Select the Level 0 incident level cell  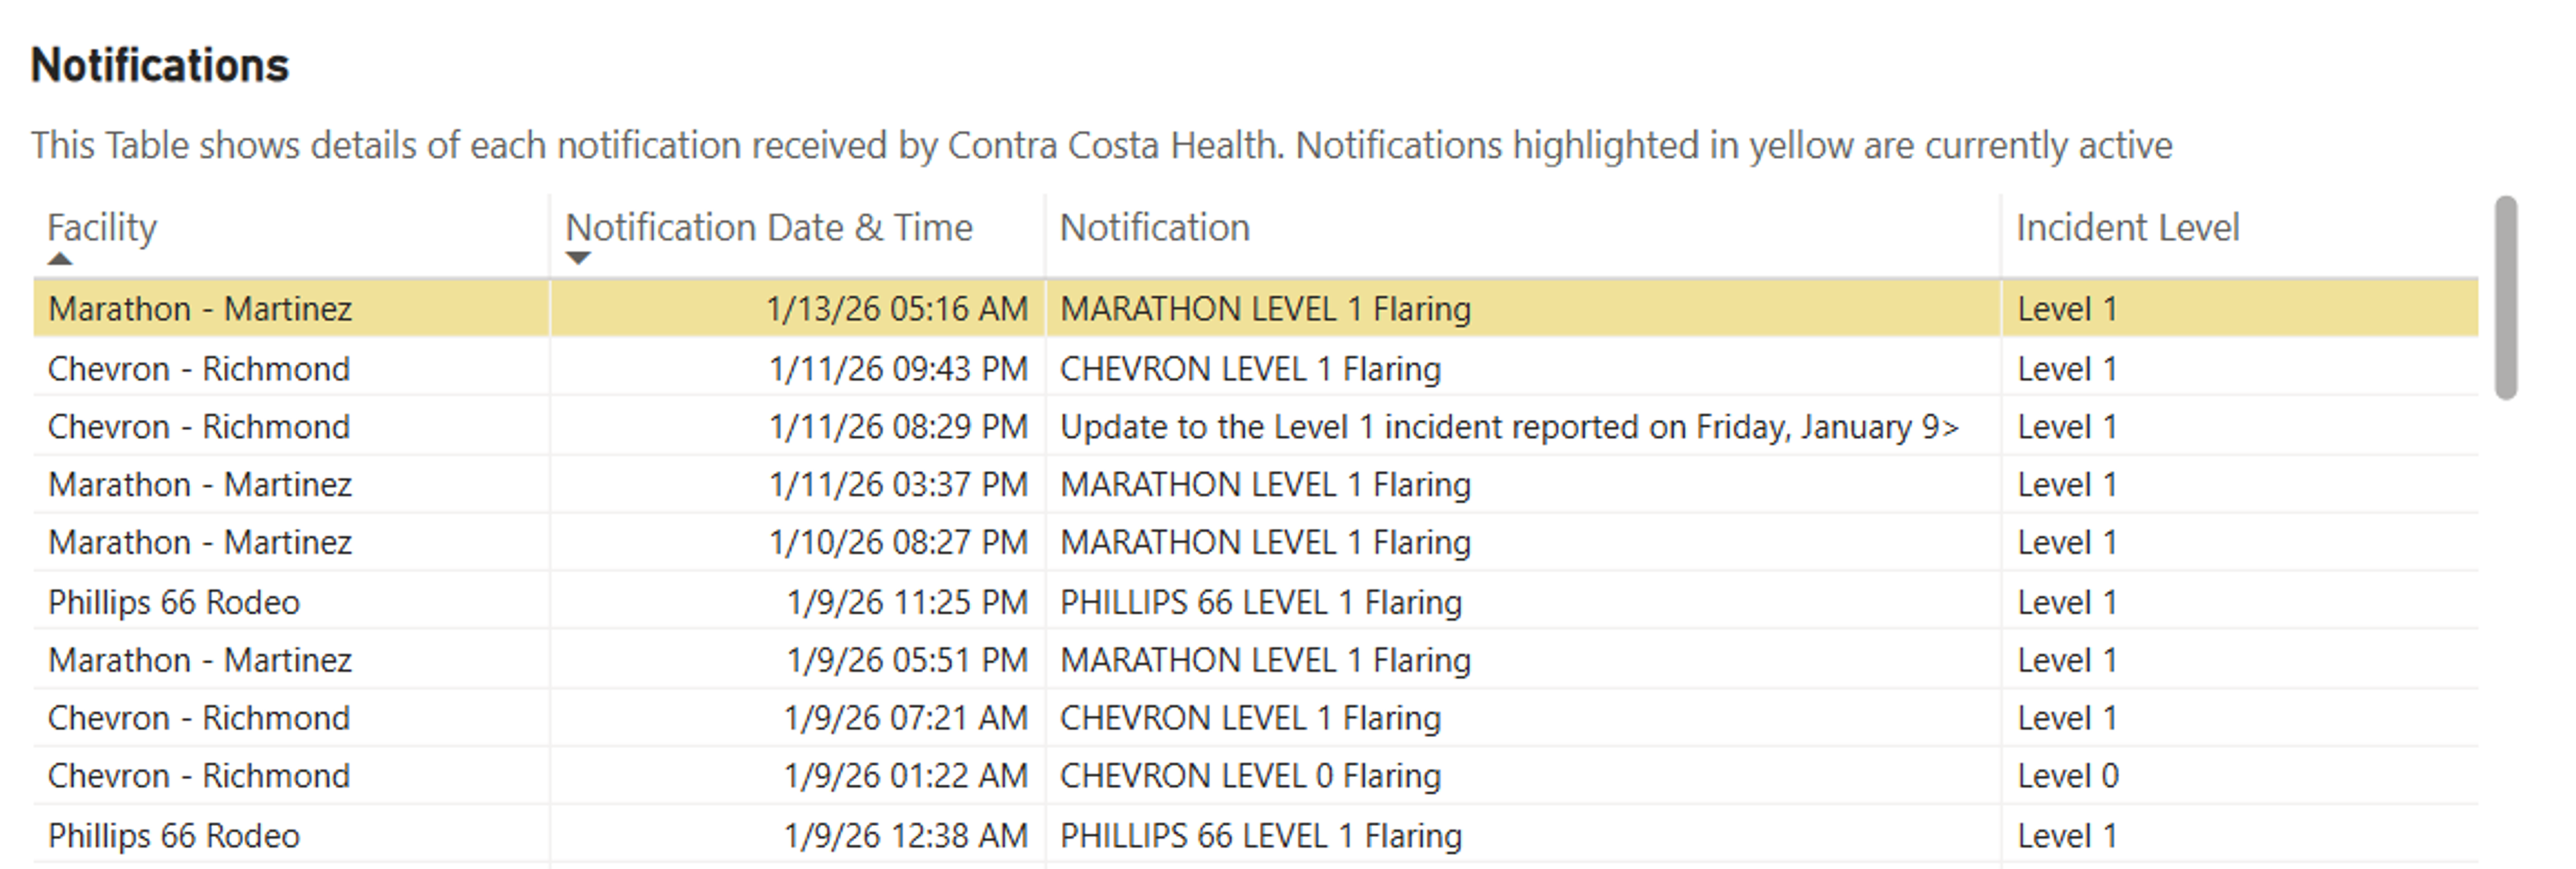pyautogui.click(x=2067, y=776)
